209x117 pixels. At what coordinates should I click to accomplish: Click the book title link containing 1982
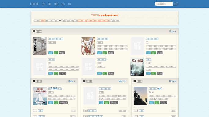[x=55, y=88]
